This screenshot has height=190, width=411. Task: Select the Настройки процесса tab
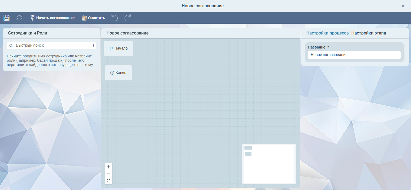click(x=327, y=33)
